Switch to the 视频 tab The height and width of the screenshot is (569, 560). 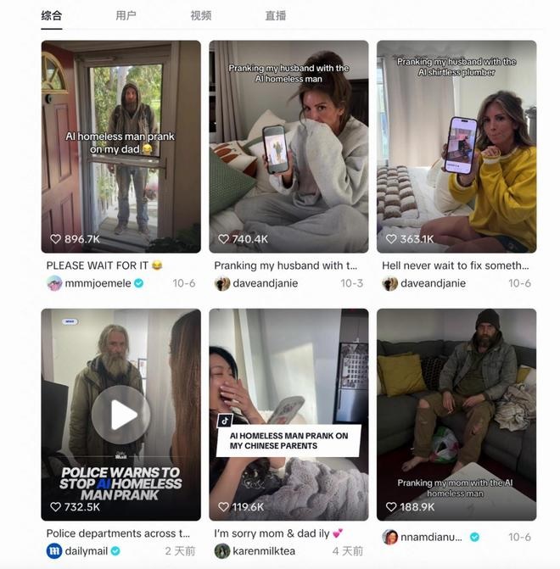click(x=201, y=15)
